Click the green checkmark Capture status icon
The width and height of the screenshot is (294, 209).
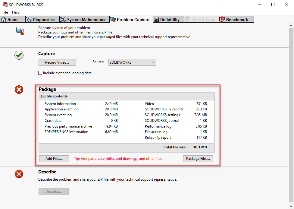click(19, 55)
